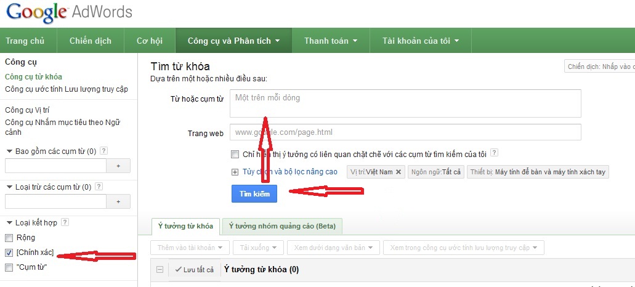
Task: Enable the Rộng match type checkbox
Action: pos(9,238)
